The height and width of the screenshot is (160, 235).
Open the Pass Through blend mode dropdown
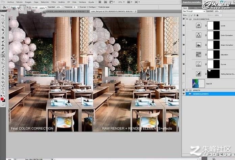[x=194, y=11]
